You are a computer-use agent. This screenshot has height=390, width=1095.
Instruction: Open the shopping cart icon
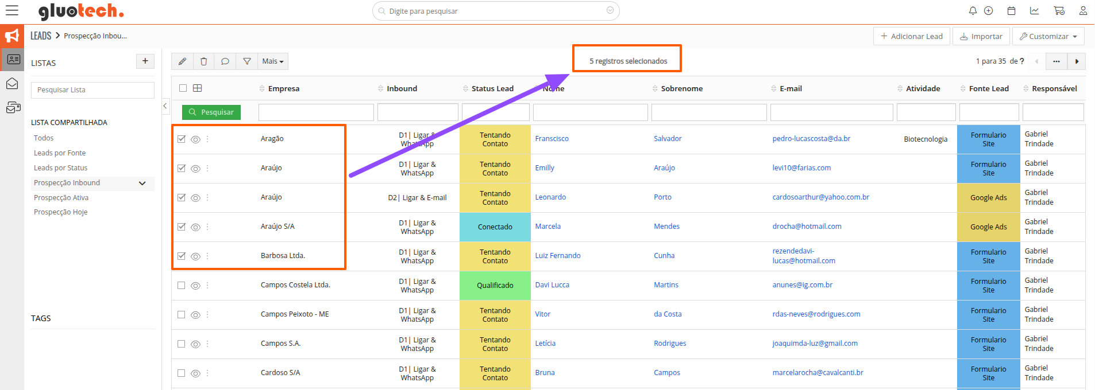(1059, 11)
